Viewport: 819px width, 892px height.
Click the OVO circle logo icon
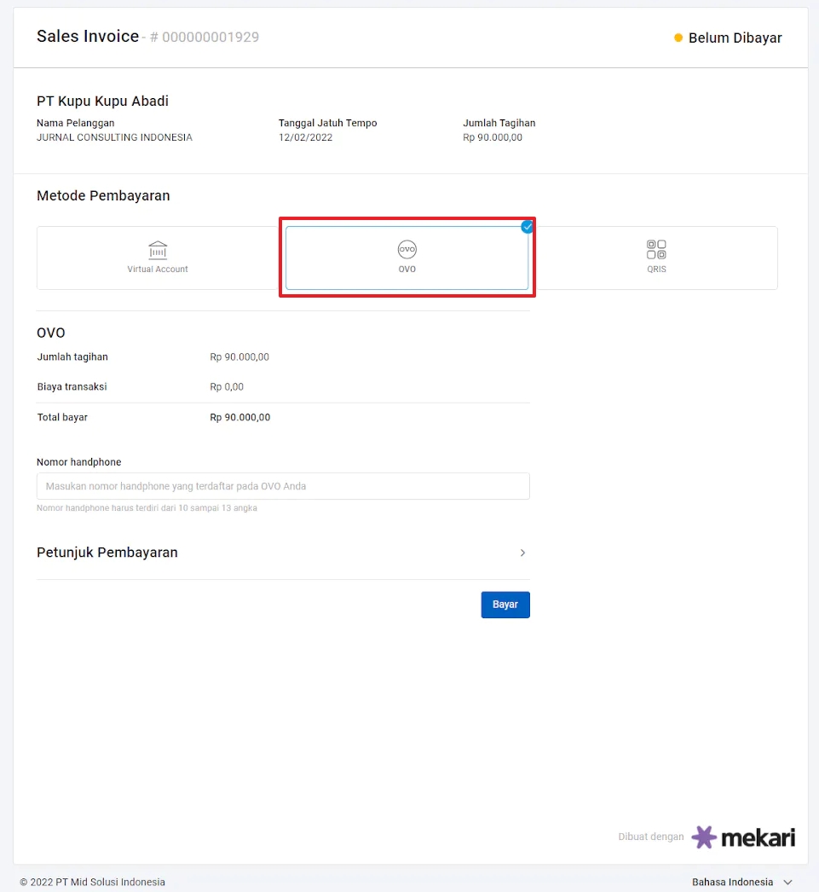[x=407, y=250]
